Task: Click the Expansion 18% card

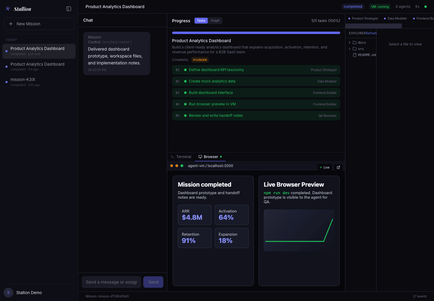Action: coord(231,238)
